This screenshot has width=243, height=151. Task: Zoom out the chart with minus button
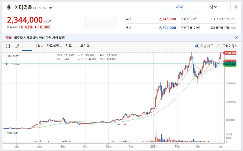coord(119,124)
